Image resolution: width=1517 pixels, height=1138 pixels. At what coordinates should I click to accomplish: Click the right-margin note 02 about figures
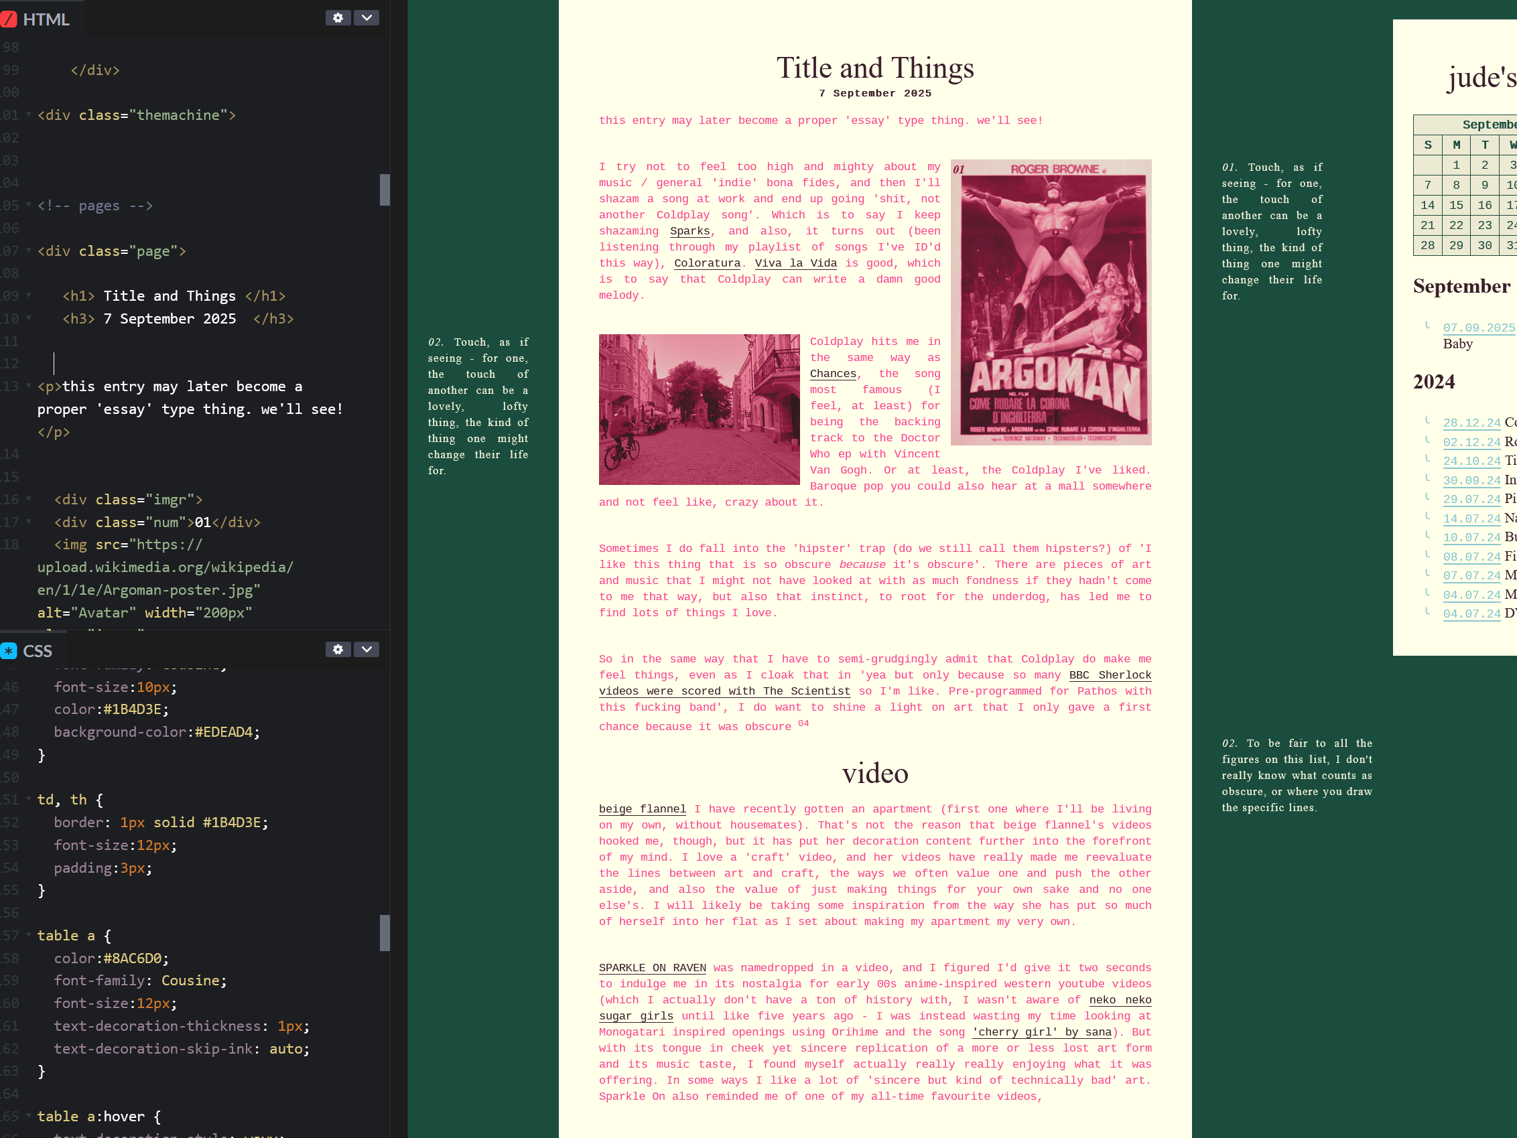pyautogui.click(x=1297, y=776)
